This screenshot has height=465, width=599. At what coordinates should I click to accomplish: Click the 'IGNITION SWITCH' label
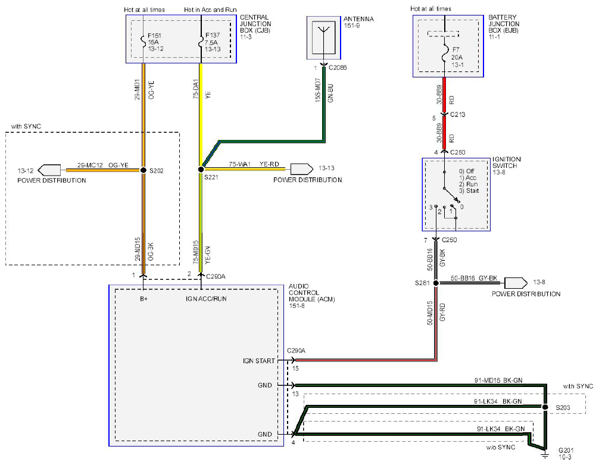tap(507, 163)
